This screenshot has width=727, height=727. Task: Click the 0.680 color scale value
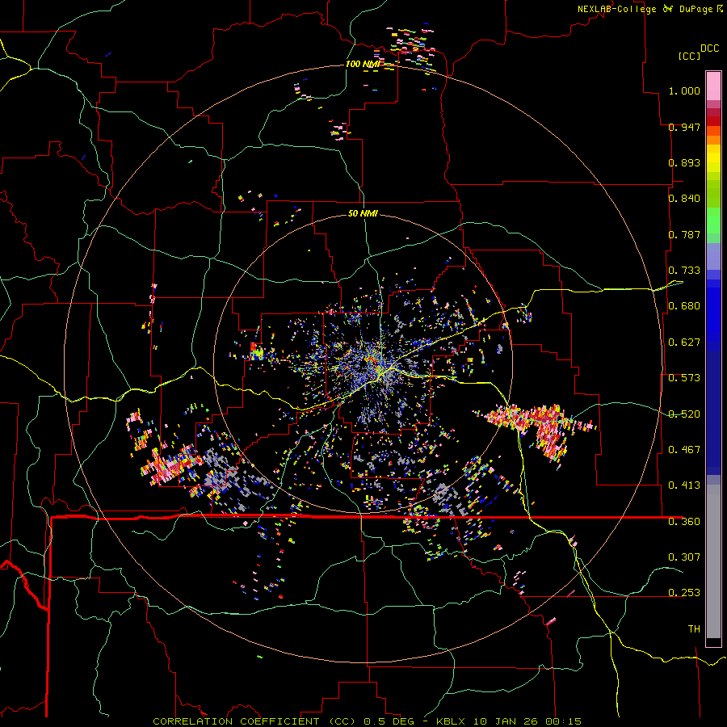tap(684, 306)
